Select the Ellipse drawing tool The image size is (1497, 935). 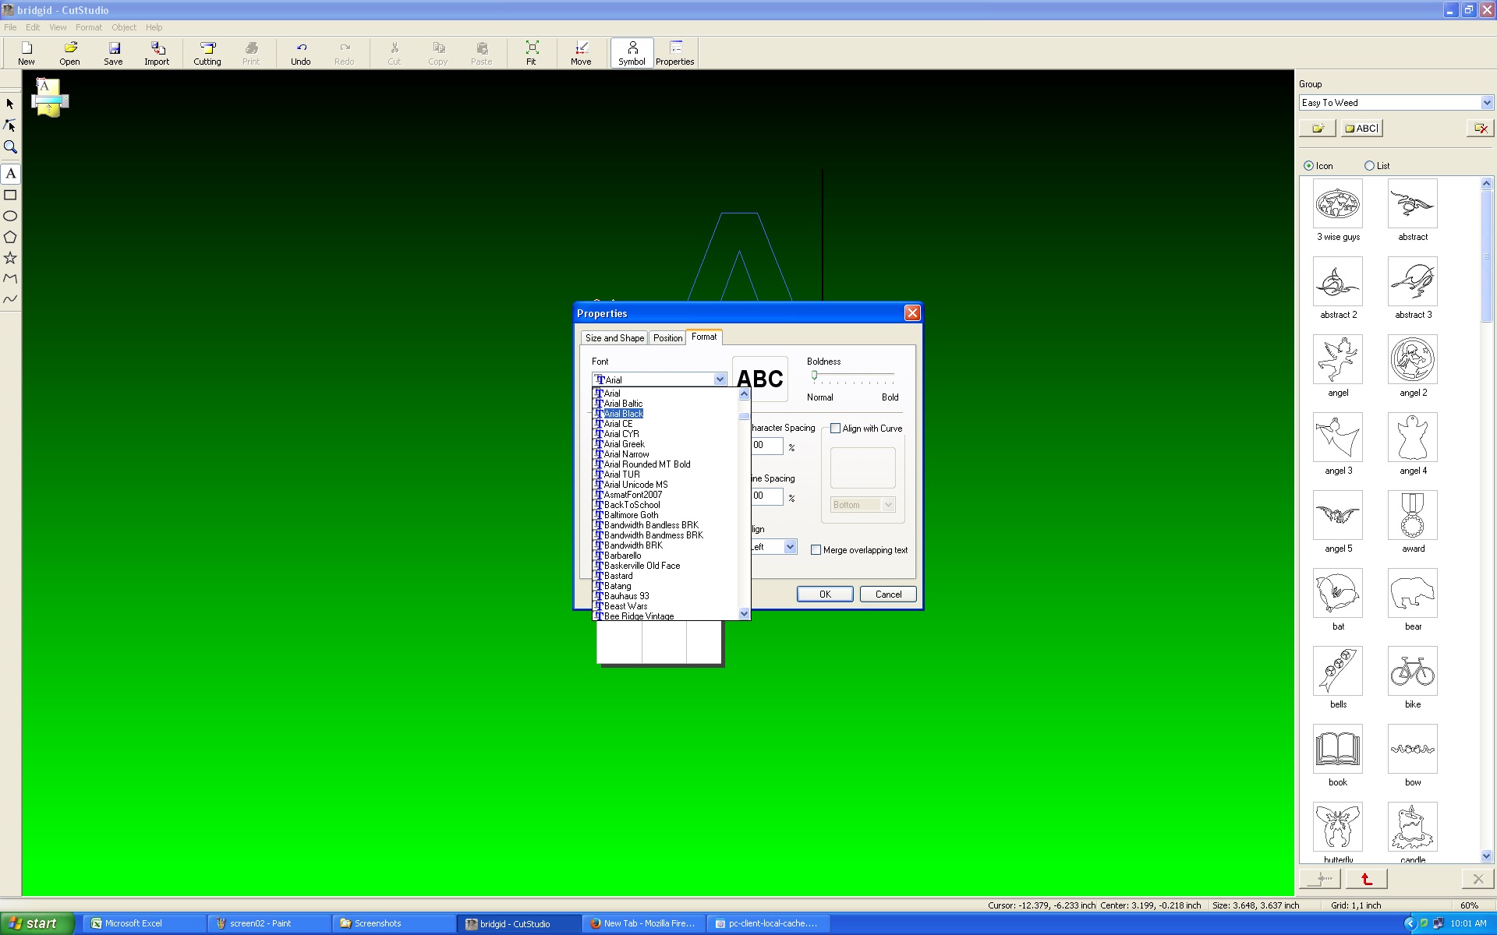[10, 216]
